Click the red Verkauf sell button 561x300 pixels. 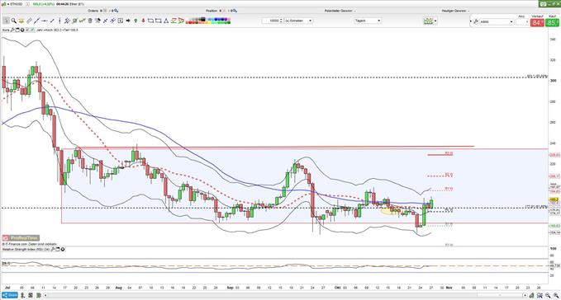coord(537,23)
